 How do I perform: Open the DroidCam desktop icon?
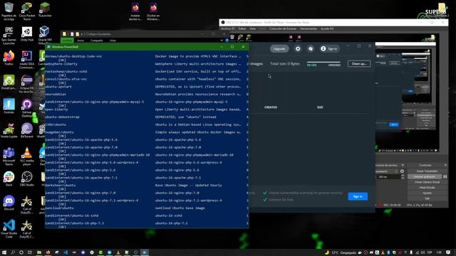click(x=9, y=82)
